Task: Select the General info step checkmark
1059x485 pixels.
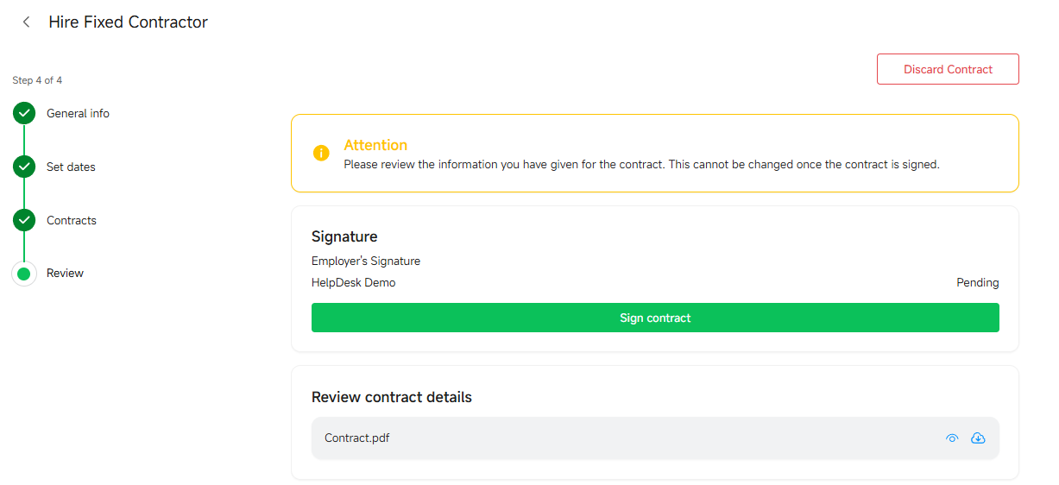Action: pos(24,113)
